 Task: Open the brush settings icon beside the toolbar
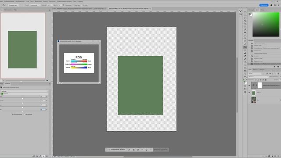click(241, 11)
